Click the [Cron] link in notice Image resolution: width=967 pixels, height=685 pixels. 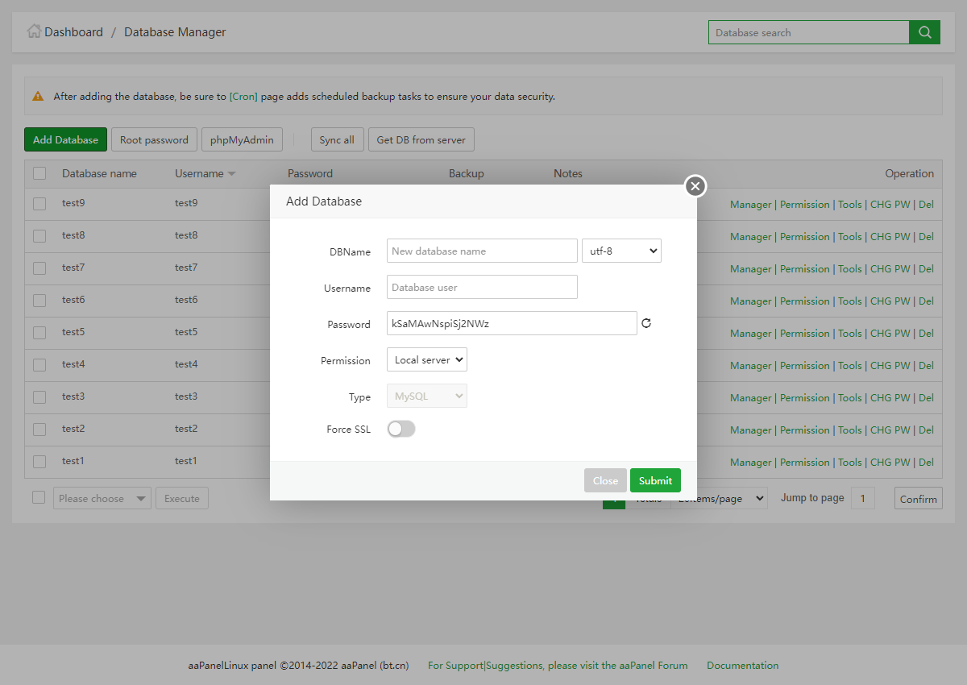(243, 97)
